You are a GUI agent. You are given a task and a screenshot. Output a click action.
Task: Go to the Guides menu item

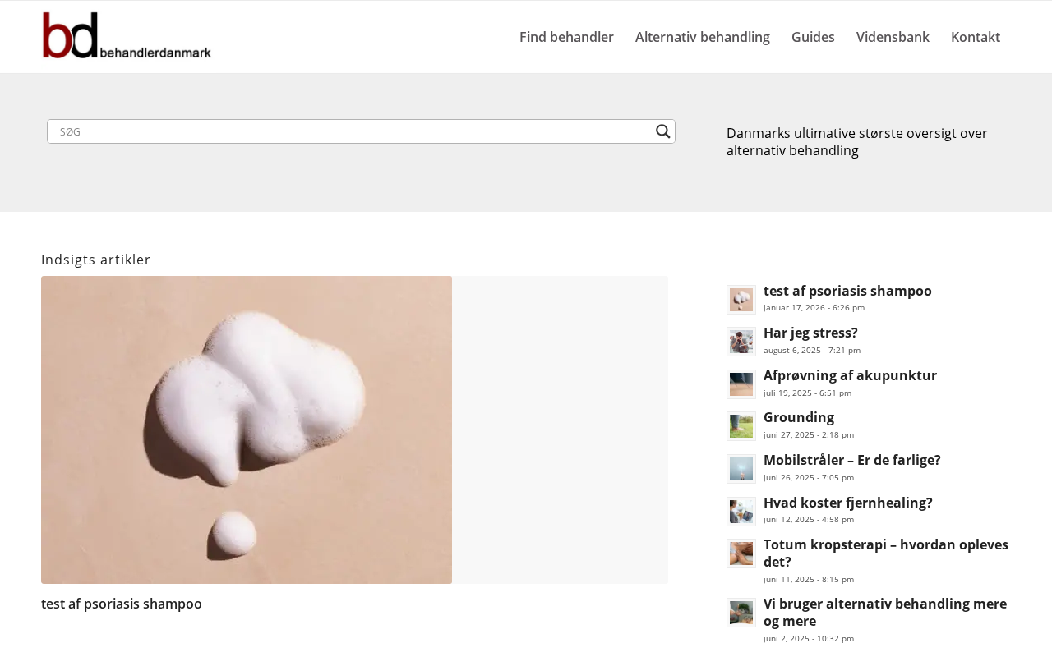pyautogui.click(x=813, y=37)
